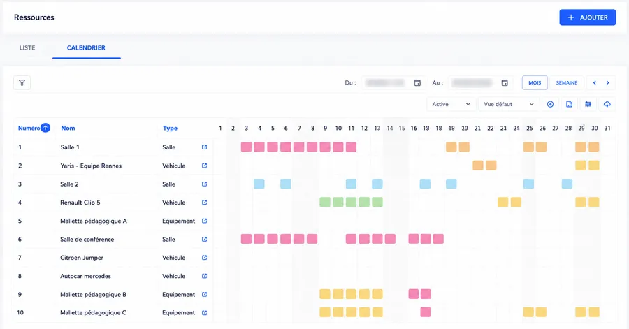Image resolution: width=629 pixels, height=329 pixels.
Task: Click the filter funnel icon
Action: click(22, 83)
